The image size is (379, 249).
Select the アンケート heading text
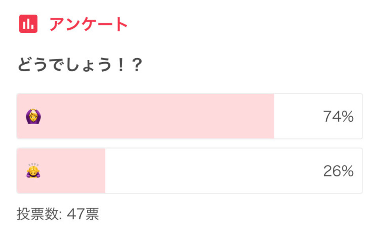click(x=88, y=24)
